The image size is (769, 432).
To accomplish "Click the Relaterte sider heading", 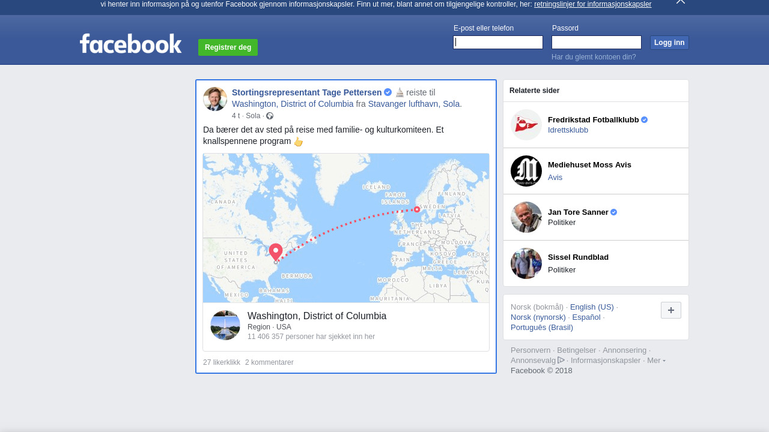I will 534,91.
